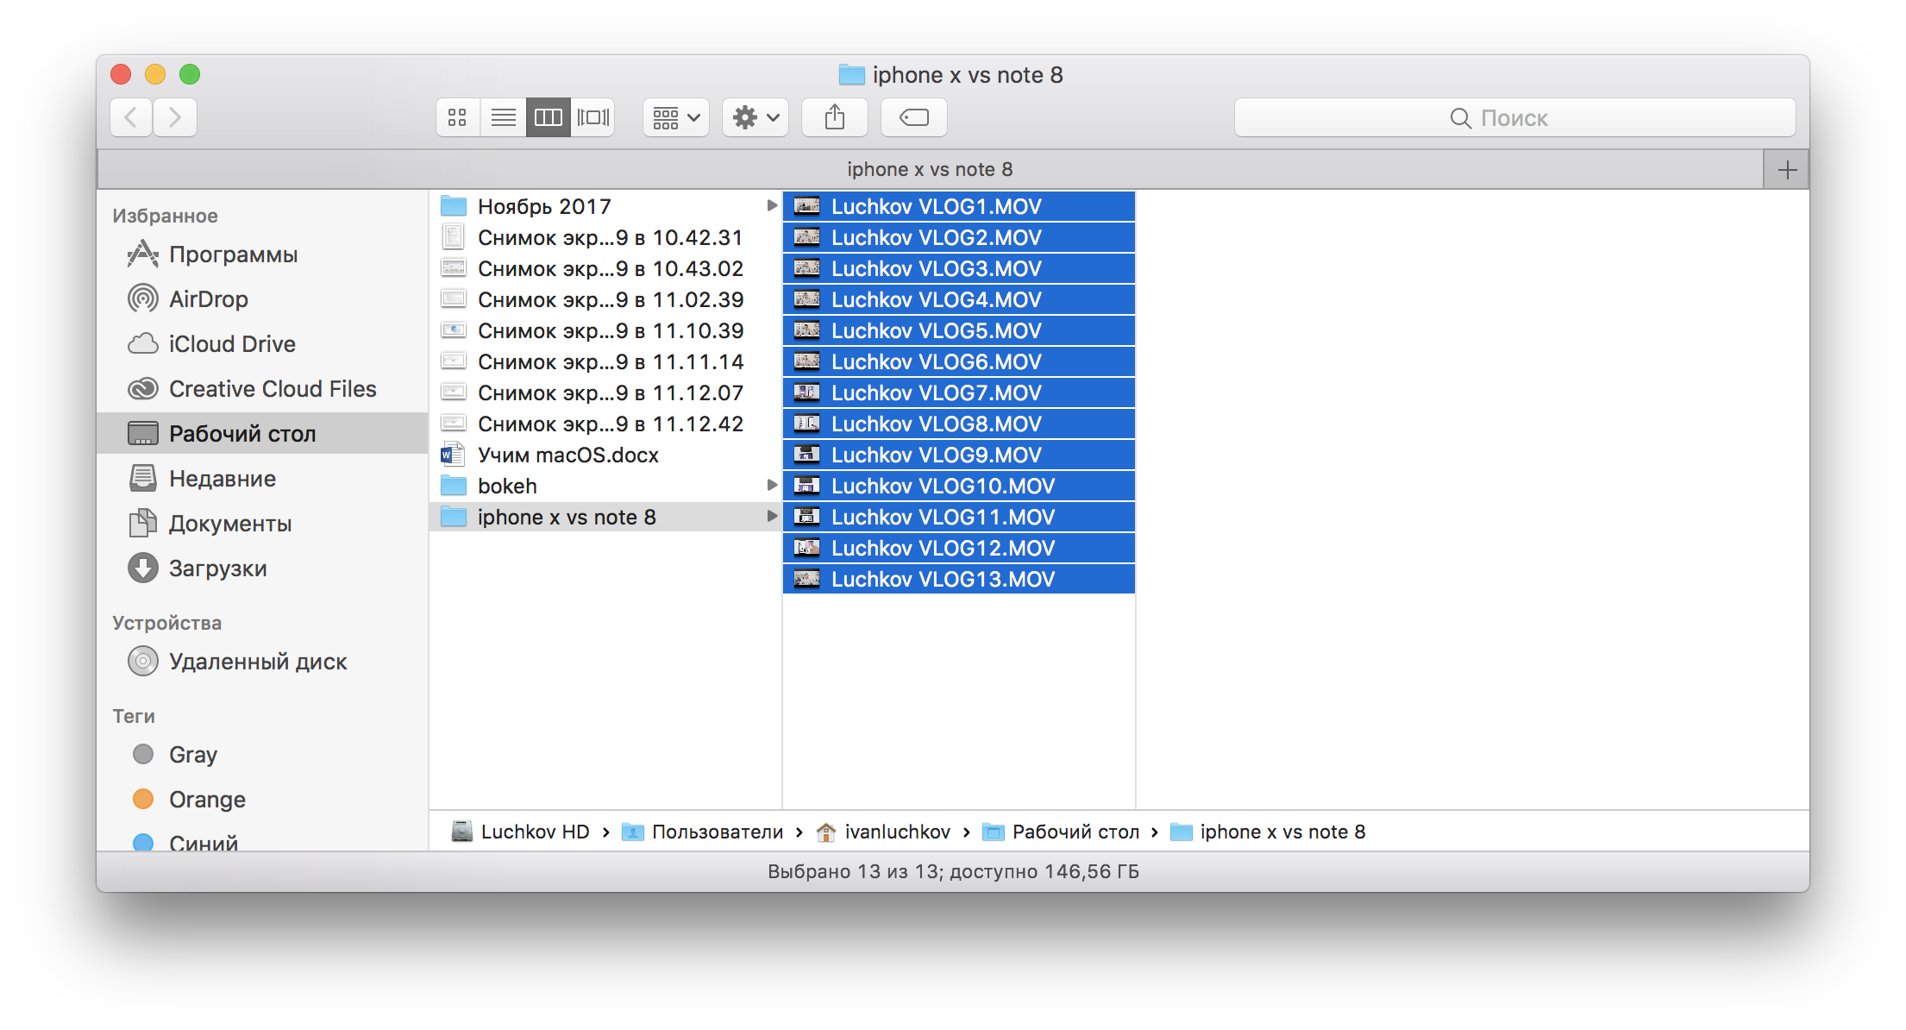Switch to list view mode

pos(503,117)
